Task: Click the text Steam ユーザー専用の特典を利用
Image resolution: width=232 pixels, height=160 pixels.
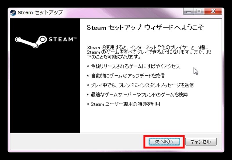Action: (125, 104)
